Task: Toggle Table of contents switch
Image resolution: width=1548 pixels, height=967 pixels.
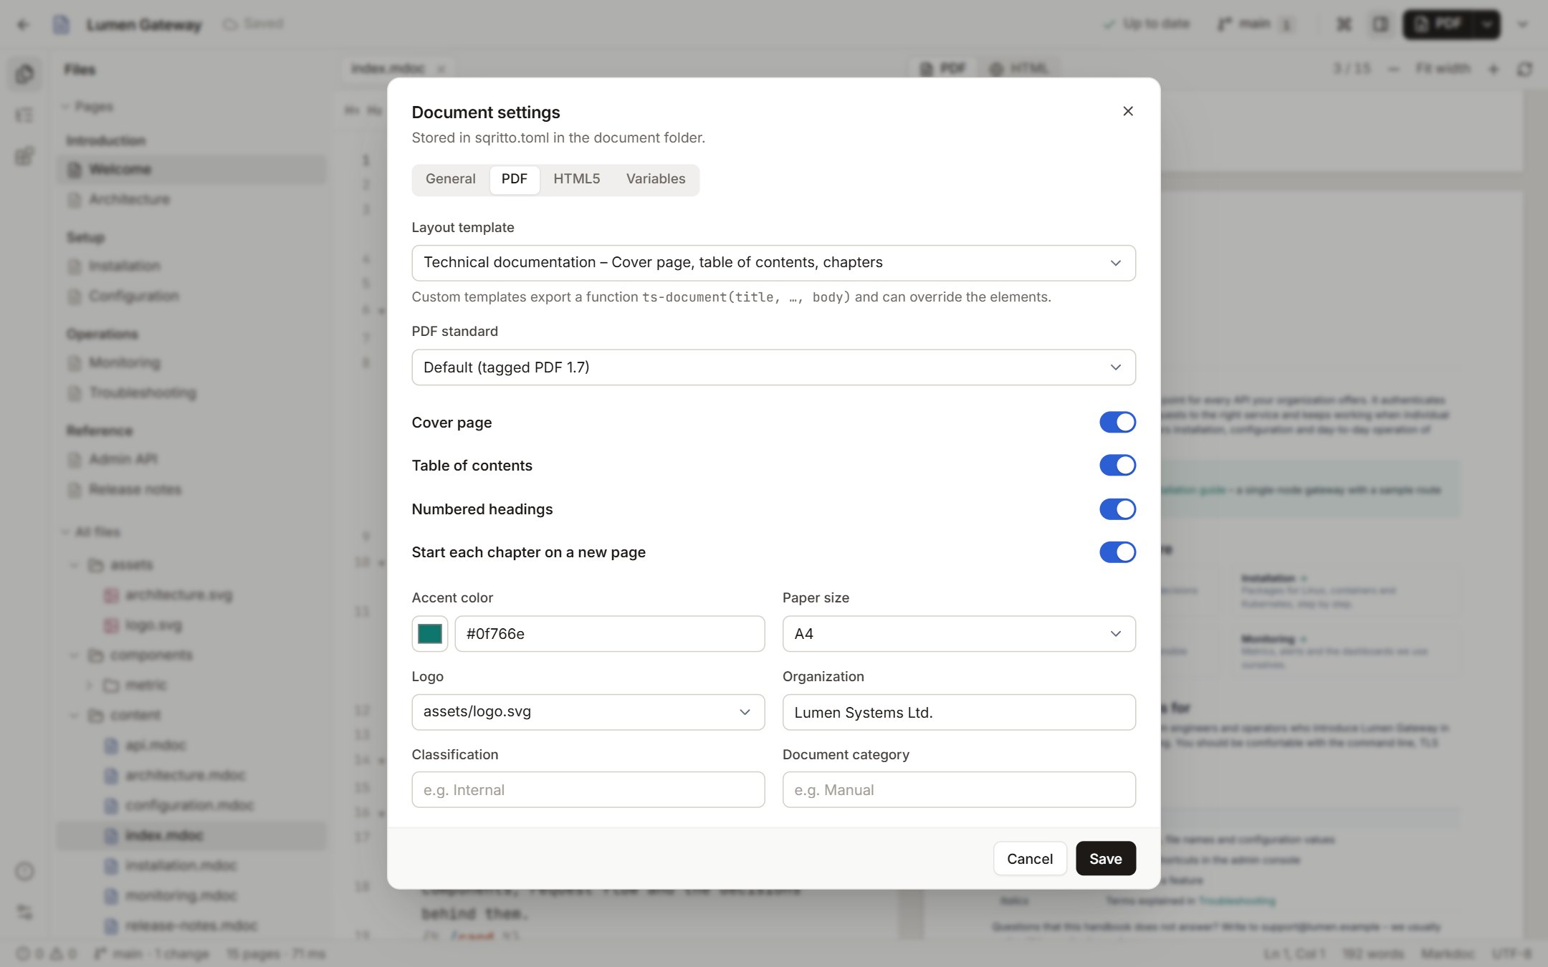Action: 1117,466
